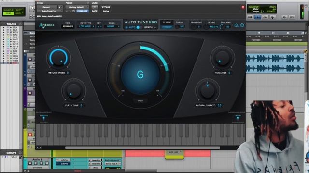
Task: Click the audio waveform clip in the timeline
Action: (x=275, y=63)
